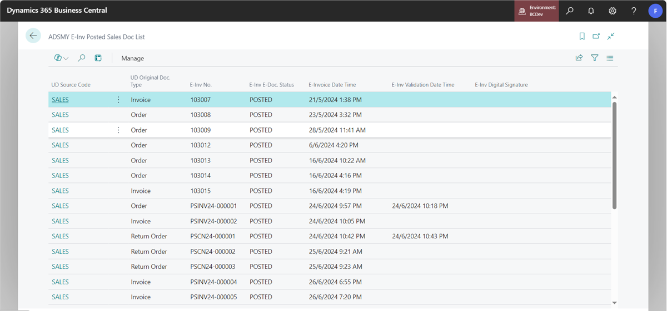Click the vertical scrollbar thumb

(614, 155)
